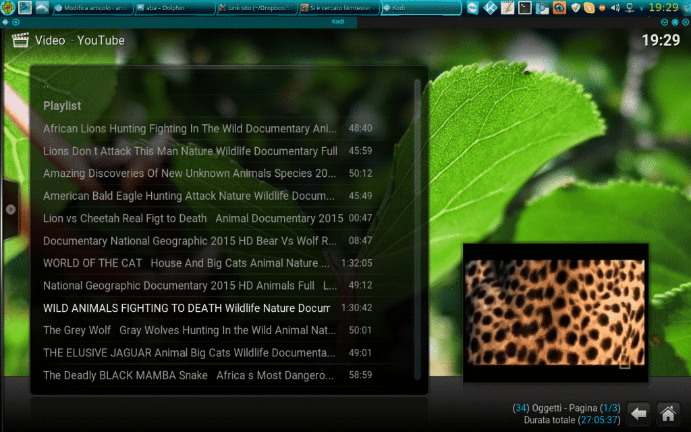Open the side menu arrow on left edge

click(11, 209)
